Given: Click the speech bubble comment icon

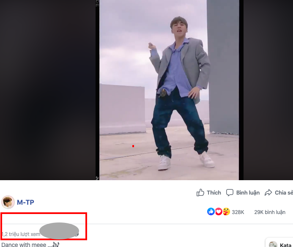Looking at the screenshot, I should [230, 193].
